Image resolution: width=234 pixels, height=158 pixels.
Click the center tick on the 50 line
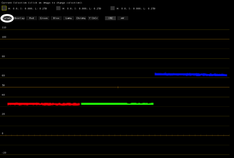click(x=118, y=87)
